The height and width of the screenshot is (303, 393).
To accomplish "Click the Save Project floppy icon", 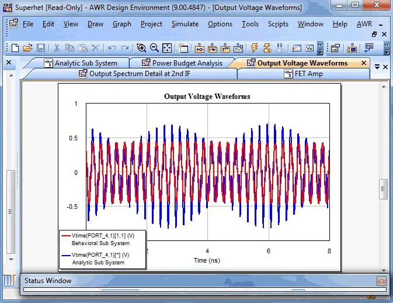I will 41,48.
